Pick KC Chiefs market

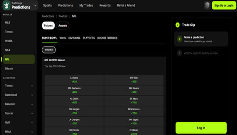coord(74,101)
